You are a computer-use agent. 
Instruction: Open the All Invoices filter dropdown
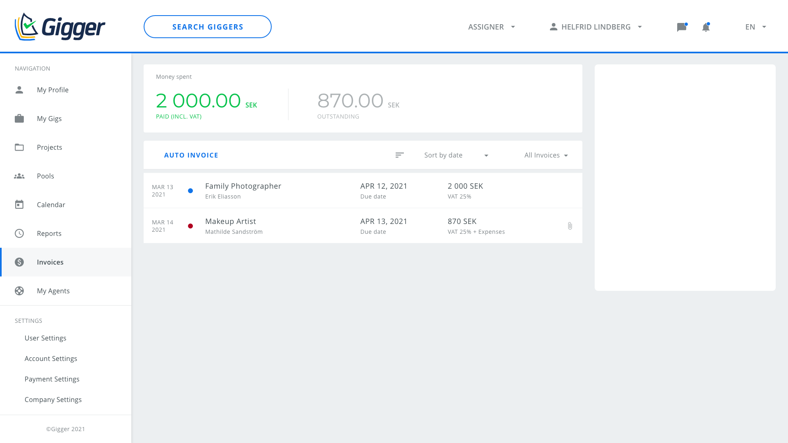coord(546,155)
